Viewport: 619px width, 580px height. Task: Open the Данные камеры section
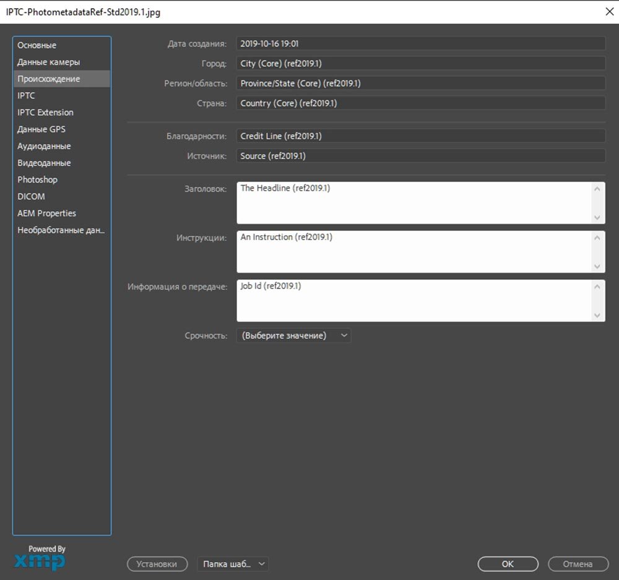61,62
